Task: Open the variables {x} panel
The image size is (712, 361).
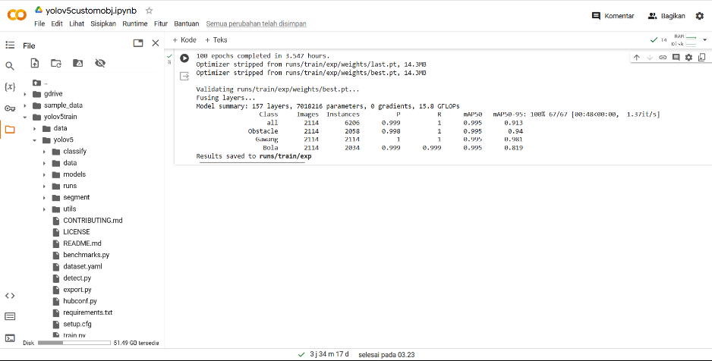Action: [x=9, y=87]
